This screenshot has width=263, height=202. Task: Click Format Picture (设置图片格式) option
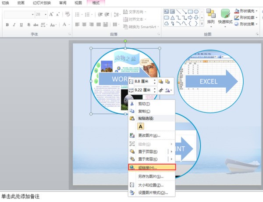point(153,192)
